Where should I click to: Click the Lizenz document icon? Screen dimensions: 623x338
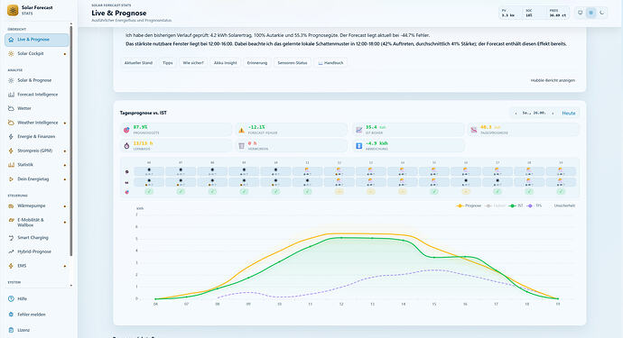coord(11,330)
